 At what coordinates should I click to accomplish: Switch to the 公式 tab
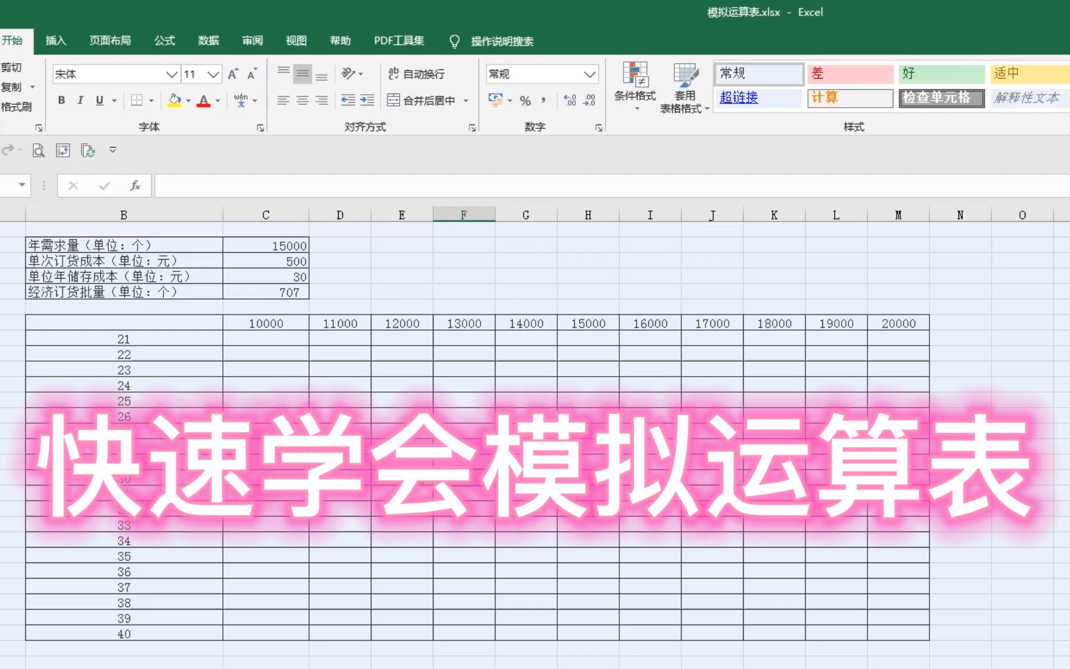pos(165,41)
